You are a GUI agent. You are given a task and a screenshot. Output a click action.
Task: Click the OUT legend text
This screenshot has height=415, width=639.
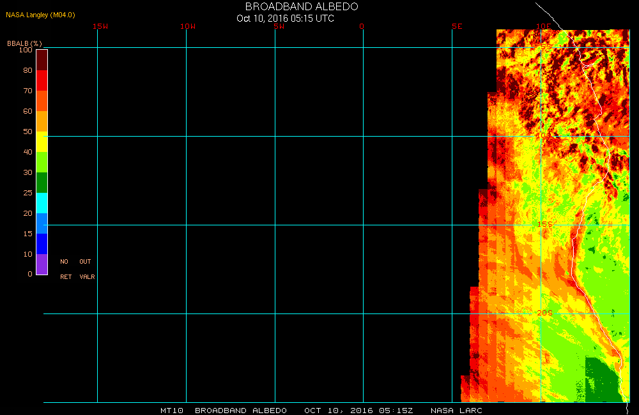tap(85, 262)
